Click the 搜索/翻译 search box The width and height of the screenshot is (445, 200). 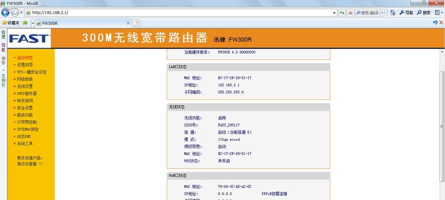(x=367, y=12)
